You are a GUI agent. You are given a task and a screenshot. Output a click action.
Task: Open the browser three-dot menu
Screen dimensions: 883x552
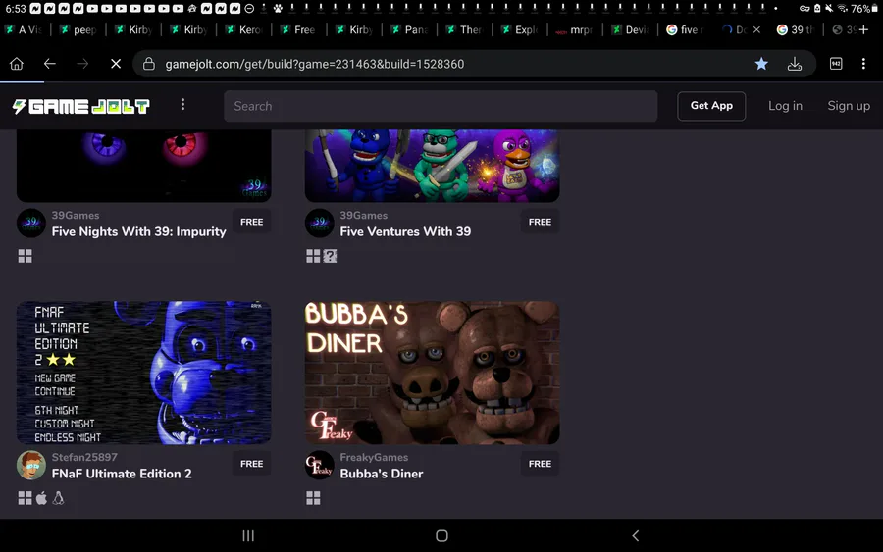pyautogui.click(x=863, y=64)
